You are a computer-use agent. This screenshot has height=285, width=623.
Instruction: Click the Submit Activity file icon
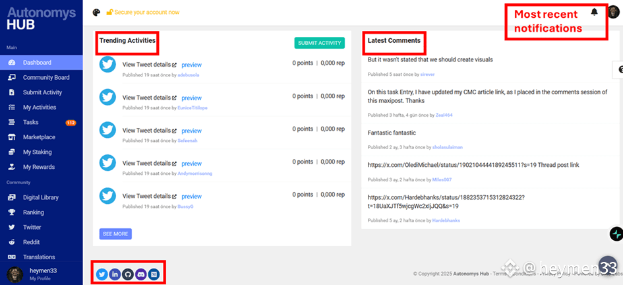[11, 92]
